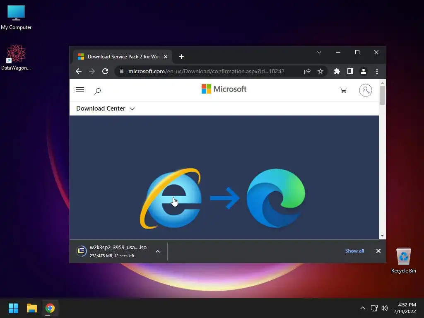424x318 pixels.
Task: Click the forward navigation arrow
Action: pos(92,71)
